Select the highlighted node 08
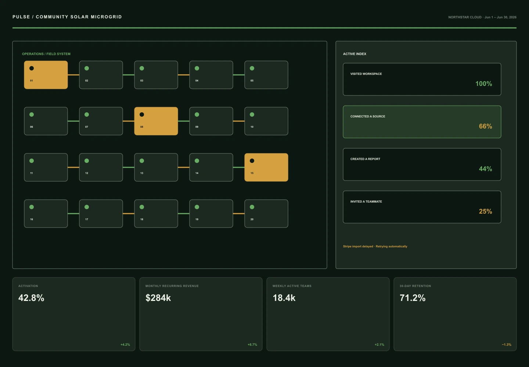 [156, 121]
